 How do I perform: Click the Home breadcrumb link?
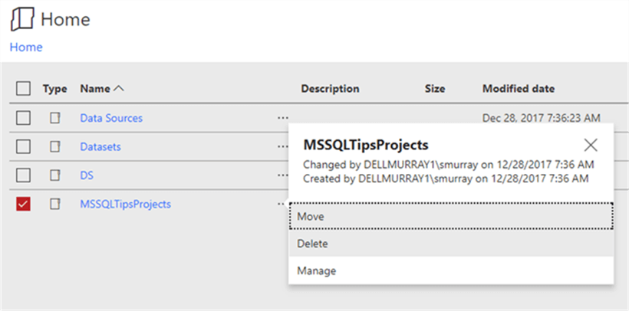(x=26, y=47)
